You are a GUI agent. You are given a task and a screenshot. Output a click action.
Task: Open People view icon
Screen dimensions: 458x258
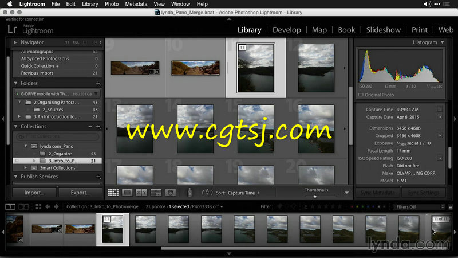pos(170,193)
